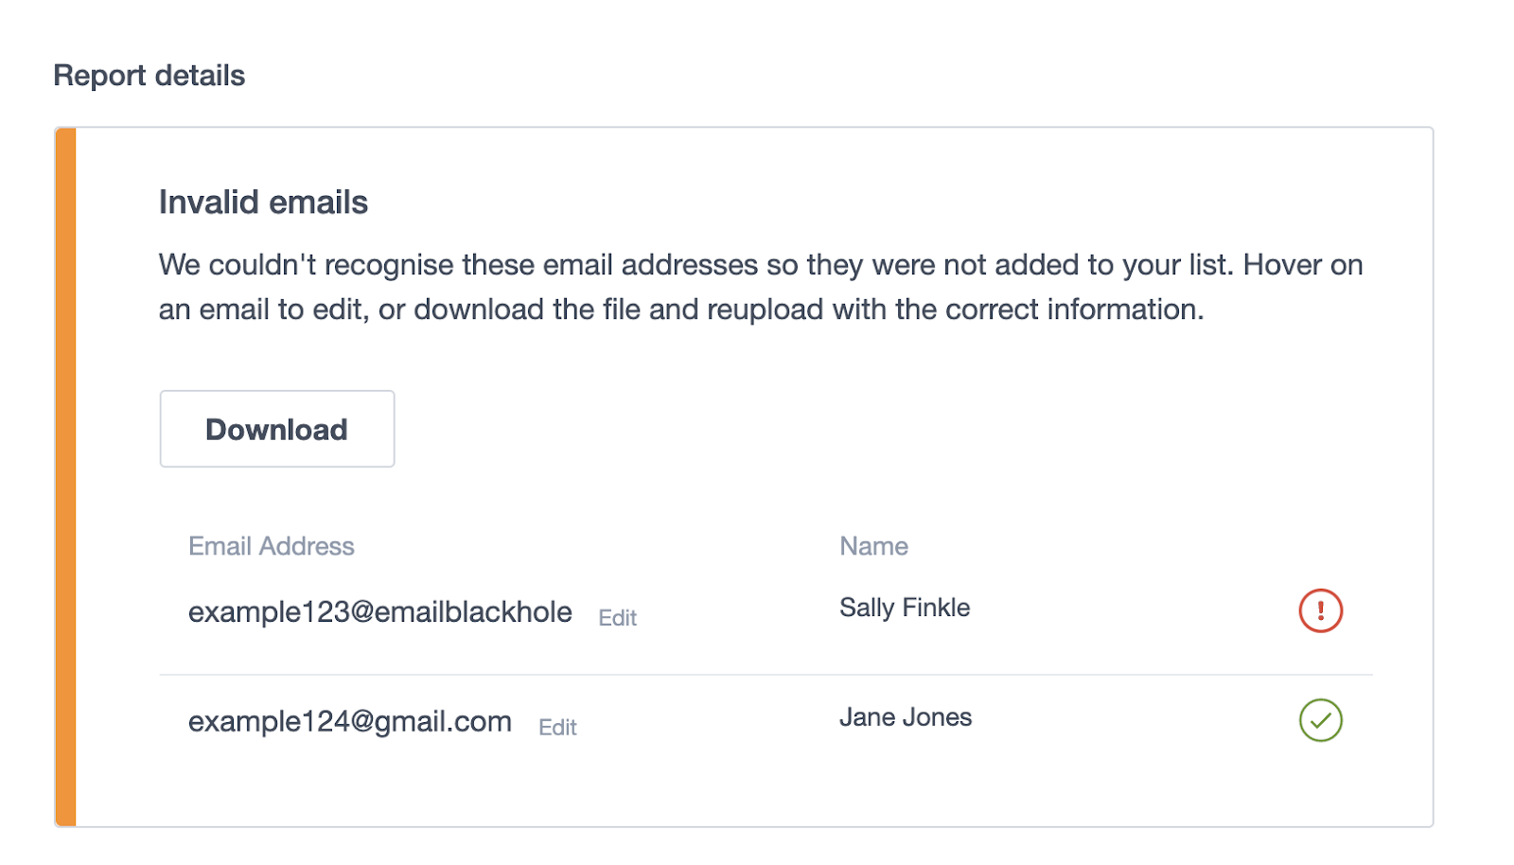
Task: Click the Jane Jones name
Action: [906, 717]
